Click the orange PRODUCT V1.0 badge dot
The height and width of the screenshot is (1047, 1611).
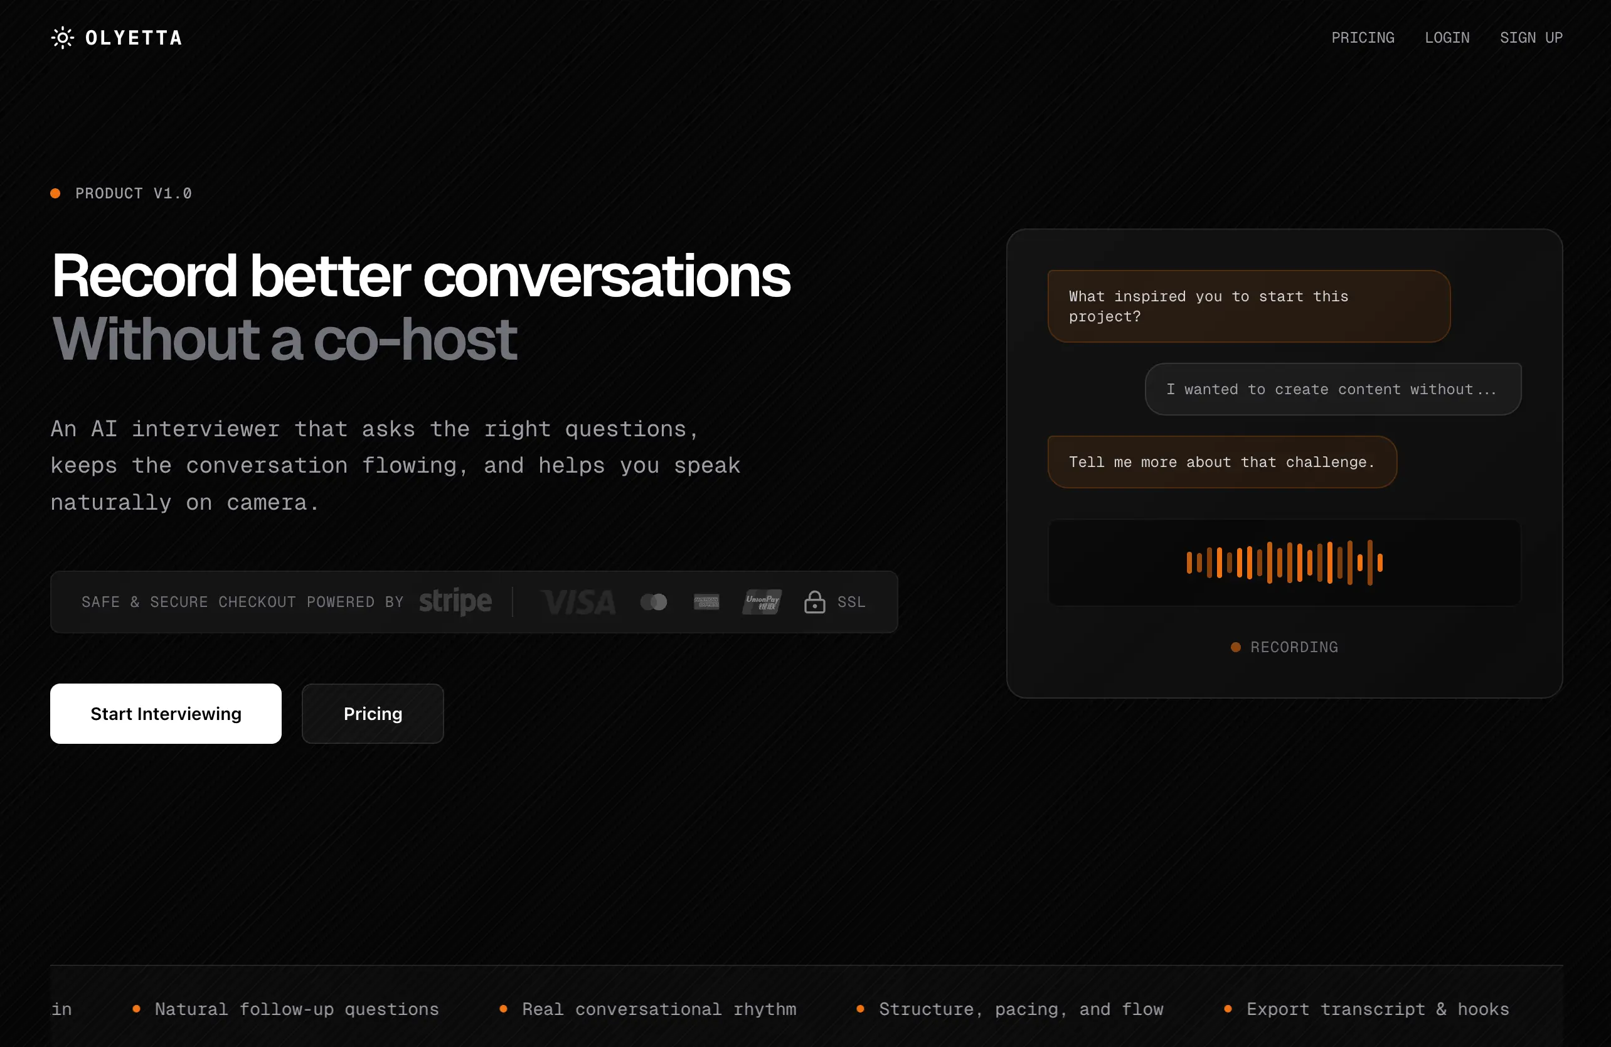click(55, 193)
